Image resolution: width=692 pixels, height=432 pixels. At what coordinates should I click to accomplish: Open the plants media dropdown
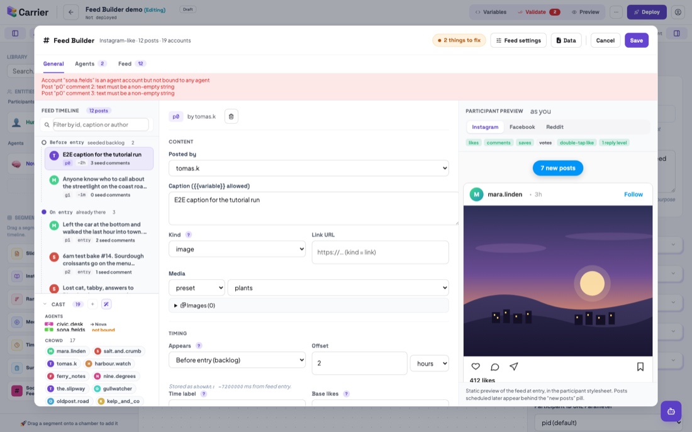(x=338, y=288)
